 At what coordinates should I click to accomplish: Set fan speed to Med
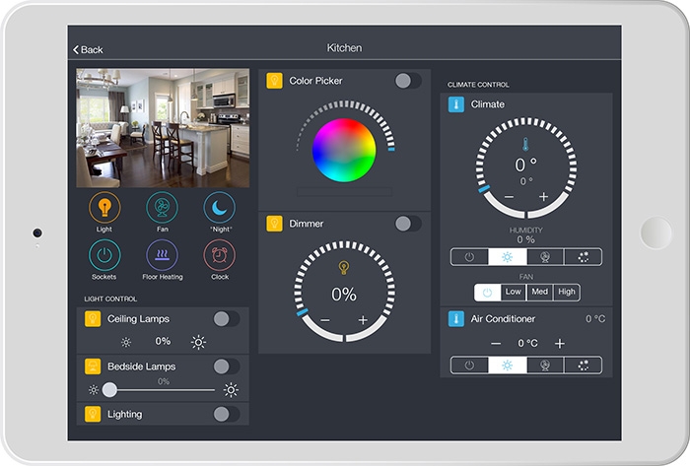click(x=539, y=292)
